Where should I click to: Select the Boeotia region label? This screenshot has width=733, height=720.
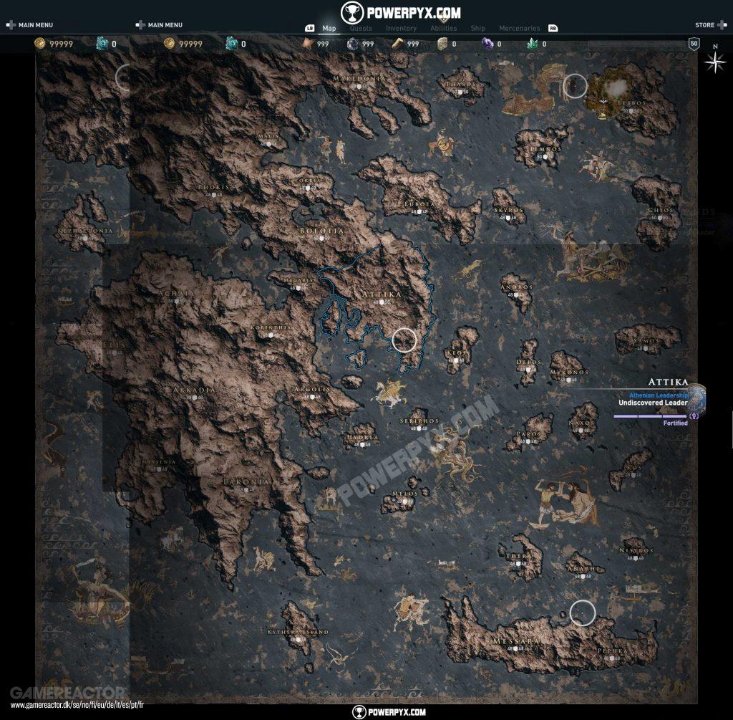[x=321, y=231]
